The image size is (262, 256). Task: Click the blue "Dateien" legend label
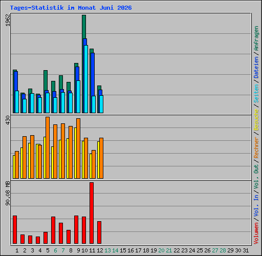click(x=256, y=68)
